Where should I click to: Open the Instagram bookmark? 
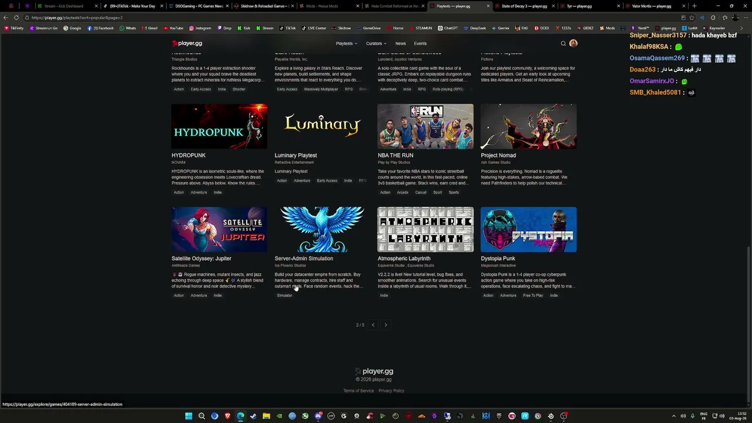(x=200, y=28)
